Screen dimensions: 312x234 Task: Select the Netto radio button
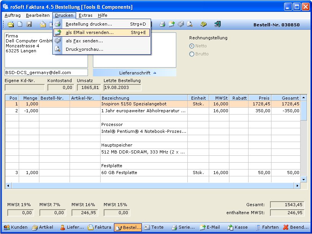(x=192, y=46)
